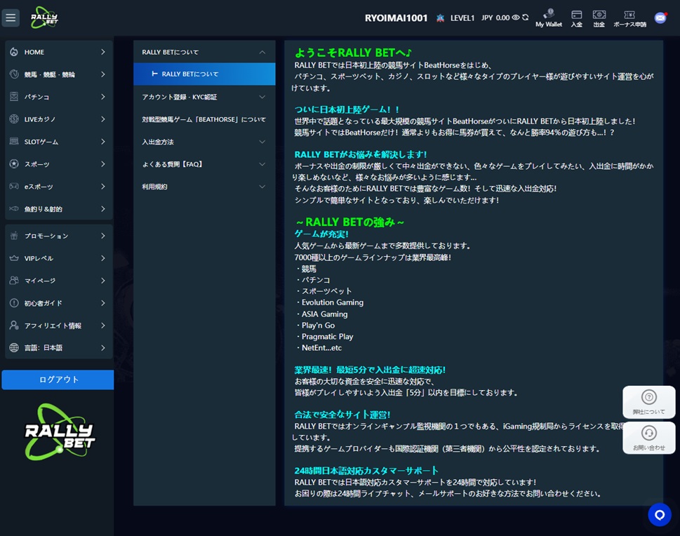This screenshot has width=680, height=536.
Task: Click username RYOIMAI1001
Action: coord(396,18)
